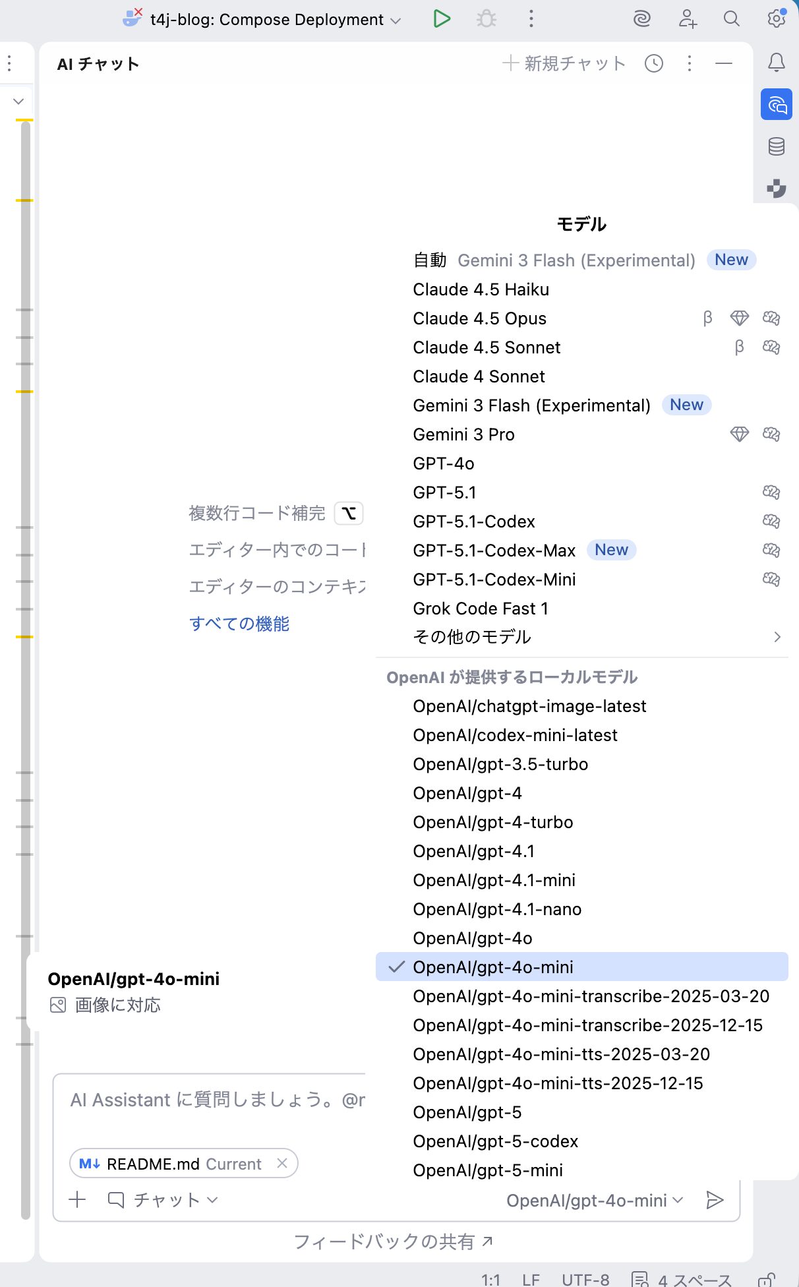Open the チャット mode dropdown
Image resolution: width=799 pixels, height=1287 pixels.
point(163,1200)
